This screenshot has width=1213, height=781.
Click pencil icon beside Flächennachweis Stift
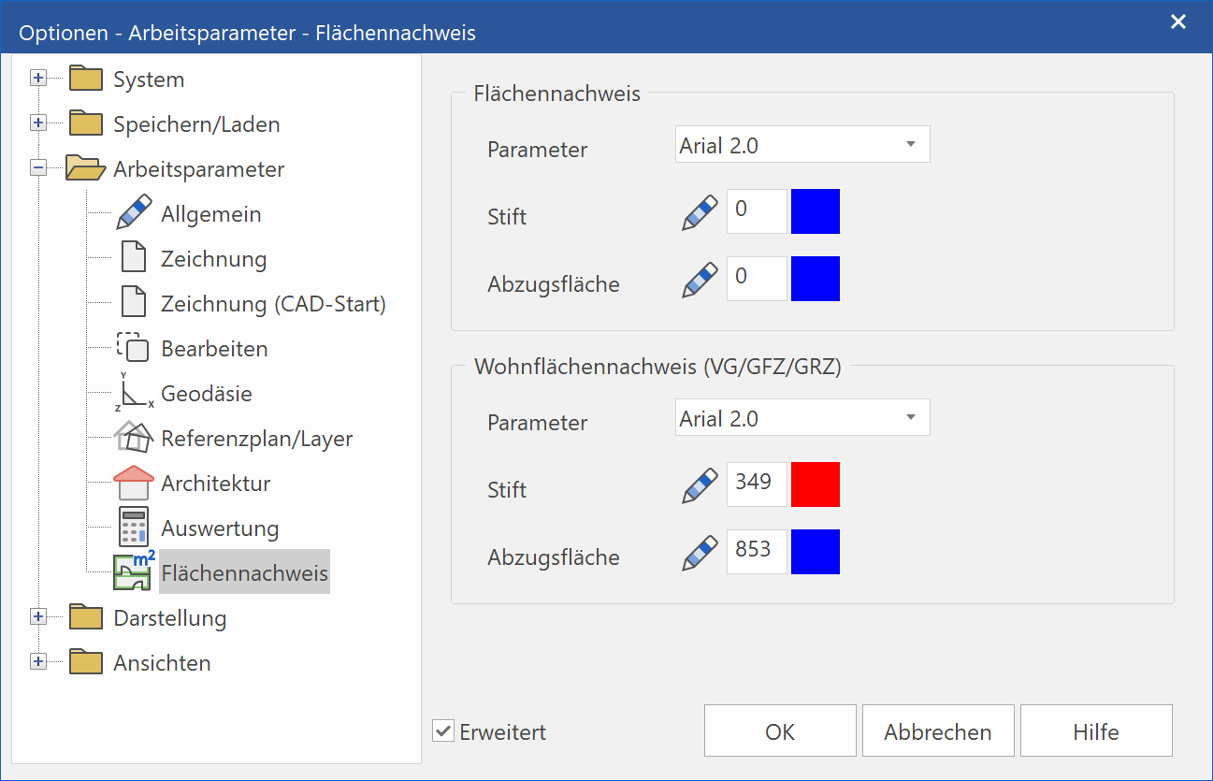tap(700, 212)
